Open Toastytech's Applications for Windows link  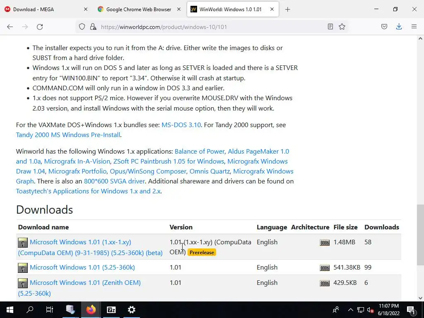click(88, 191)
